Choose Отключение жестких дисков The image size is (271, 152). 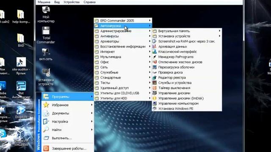pos(187,62)
